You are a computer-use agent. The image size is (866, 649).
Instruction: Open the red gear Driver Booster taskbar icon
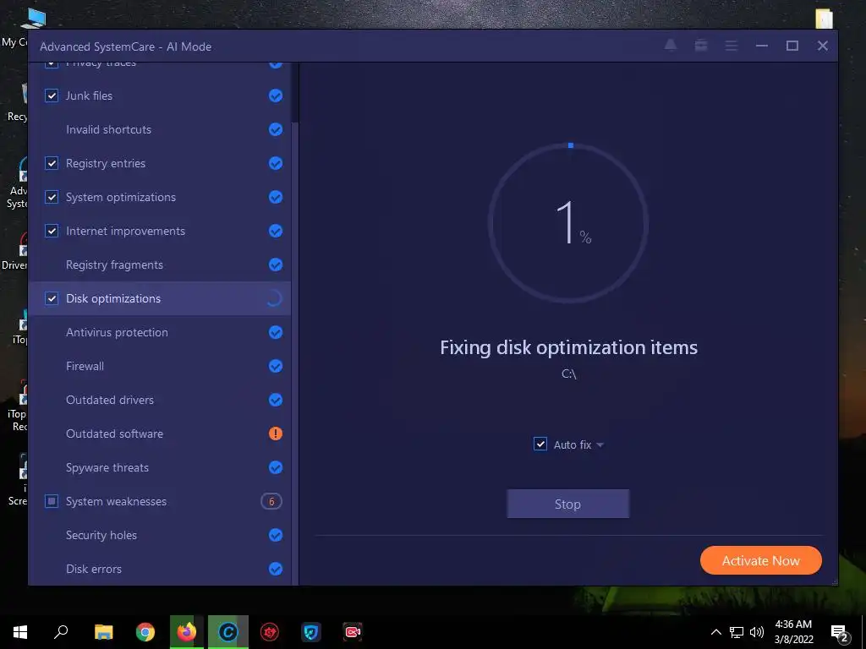click(270, 632)
